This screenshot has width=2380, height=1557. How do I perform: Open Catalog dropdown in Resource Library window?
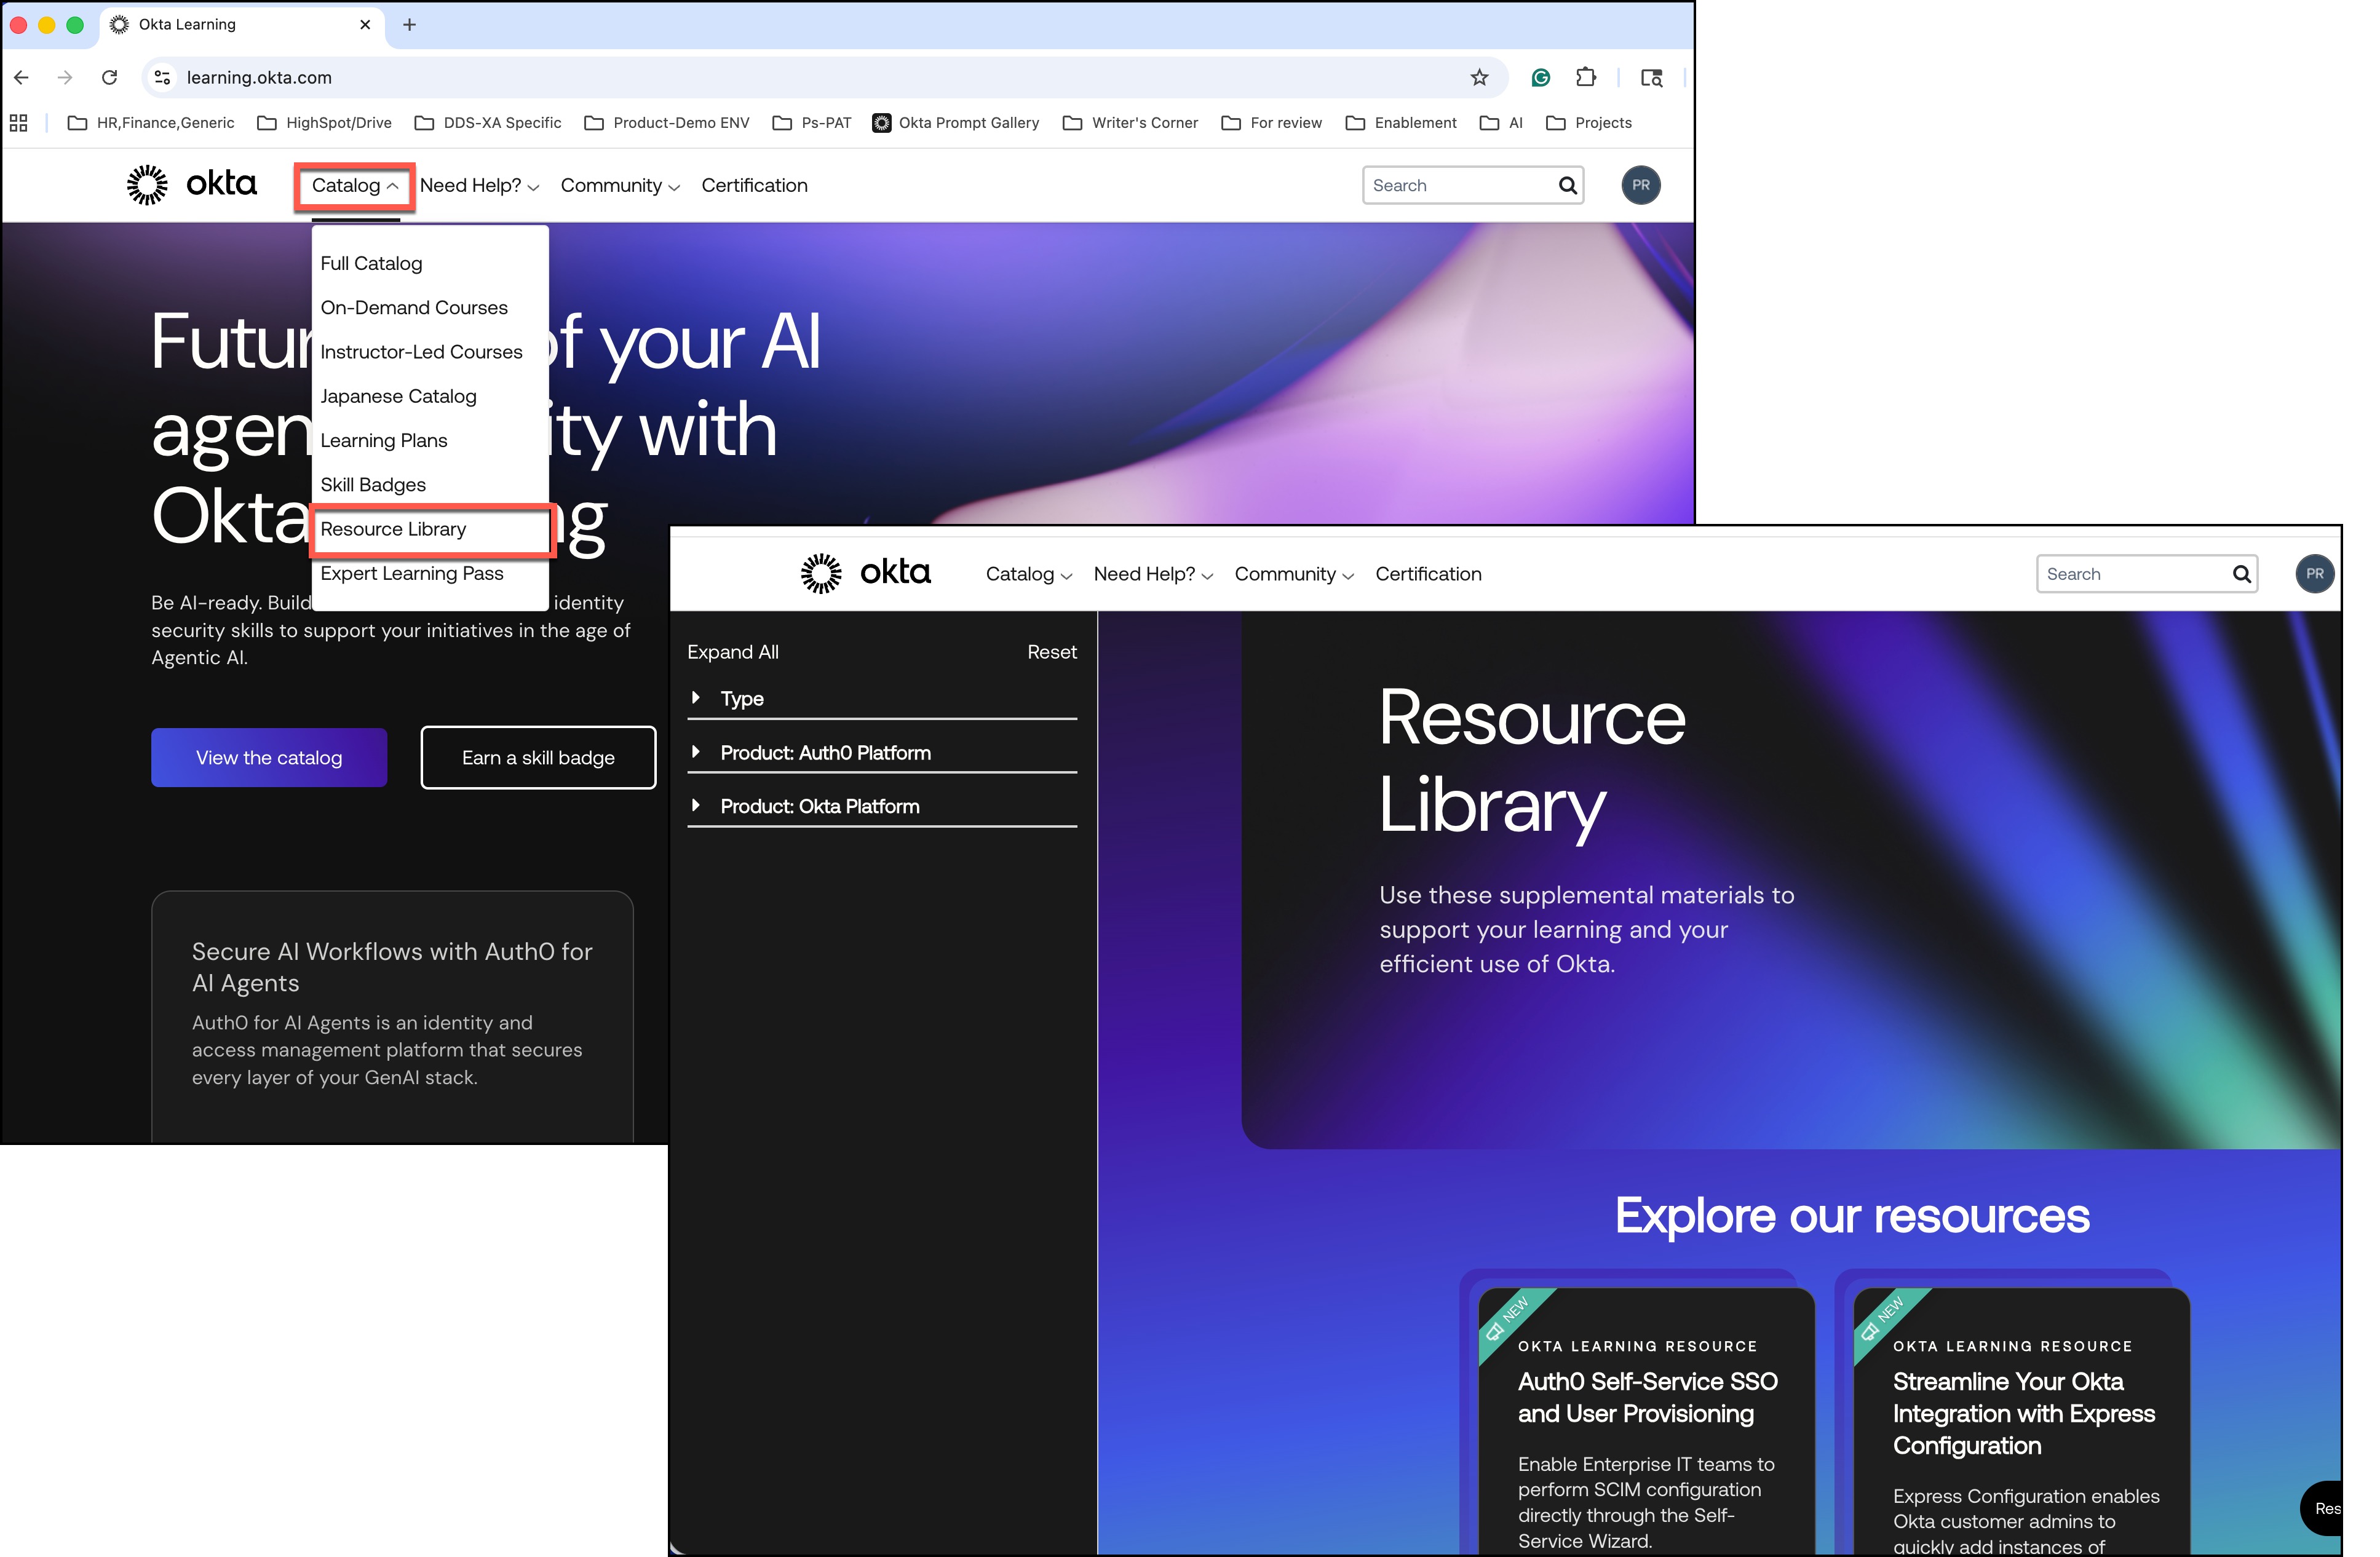tap(1029, 574)
